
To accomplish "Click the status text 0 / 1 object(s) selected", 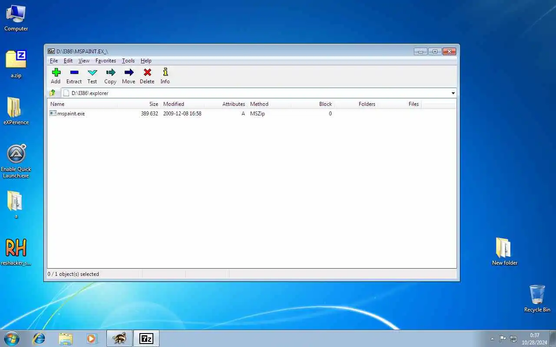I will click(73, 274).
